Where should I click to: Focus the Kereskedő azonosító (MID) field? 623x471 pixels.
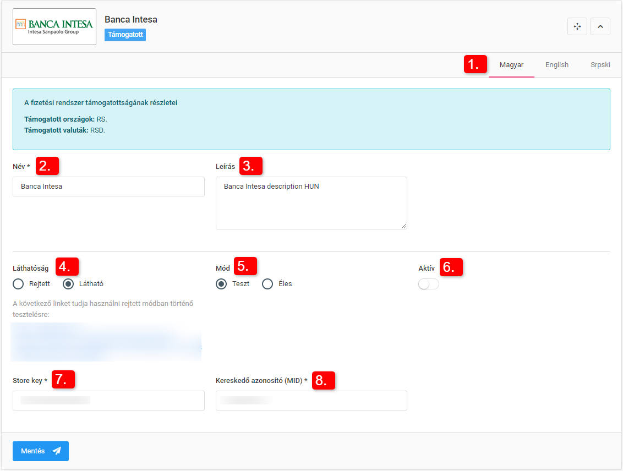[x=311, y=401]
